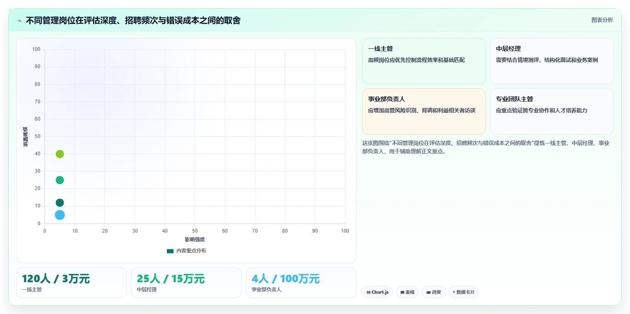
Task: Click the 图表分析 label in header
Action: [x=602, y=20]
